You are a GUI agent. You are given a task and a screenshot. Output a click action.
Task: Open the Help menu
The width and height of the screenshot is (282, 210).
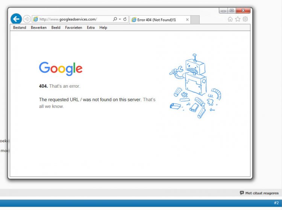click(x=103, y=27)
